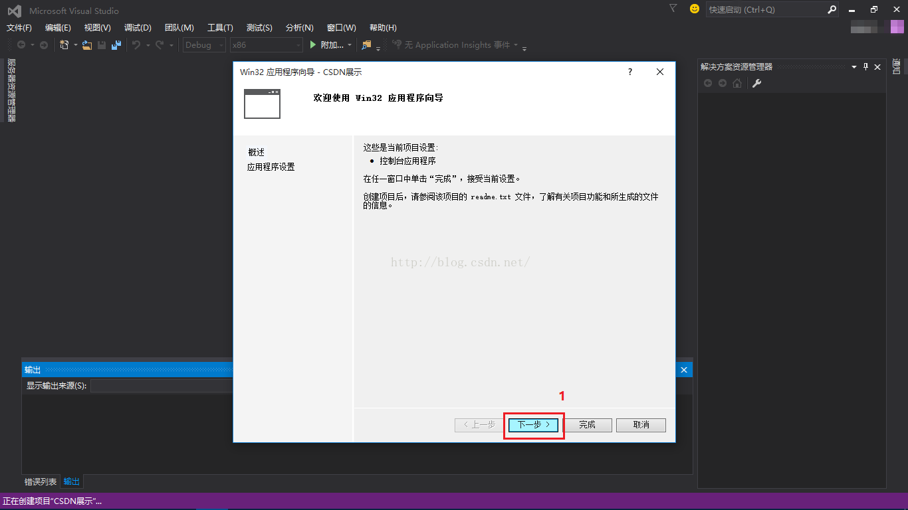This screenshot has height=510, width=908.
Task: Open the 服务器资源管理器 side tab
Action: [11, 90]
